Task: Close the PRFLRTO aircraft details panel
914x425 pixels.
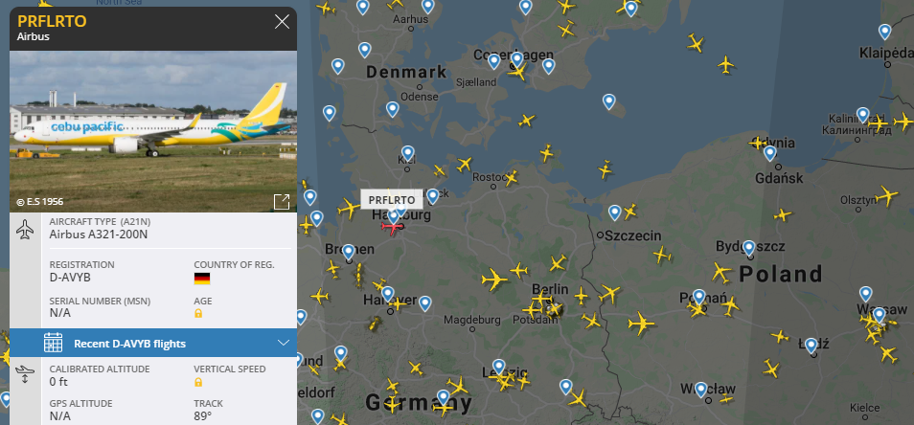Action: (282, 22)
